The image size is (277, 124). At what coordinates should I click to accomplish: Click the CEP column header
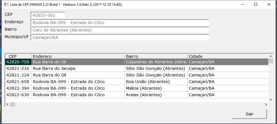18,56
